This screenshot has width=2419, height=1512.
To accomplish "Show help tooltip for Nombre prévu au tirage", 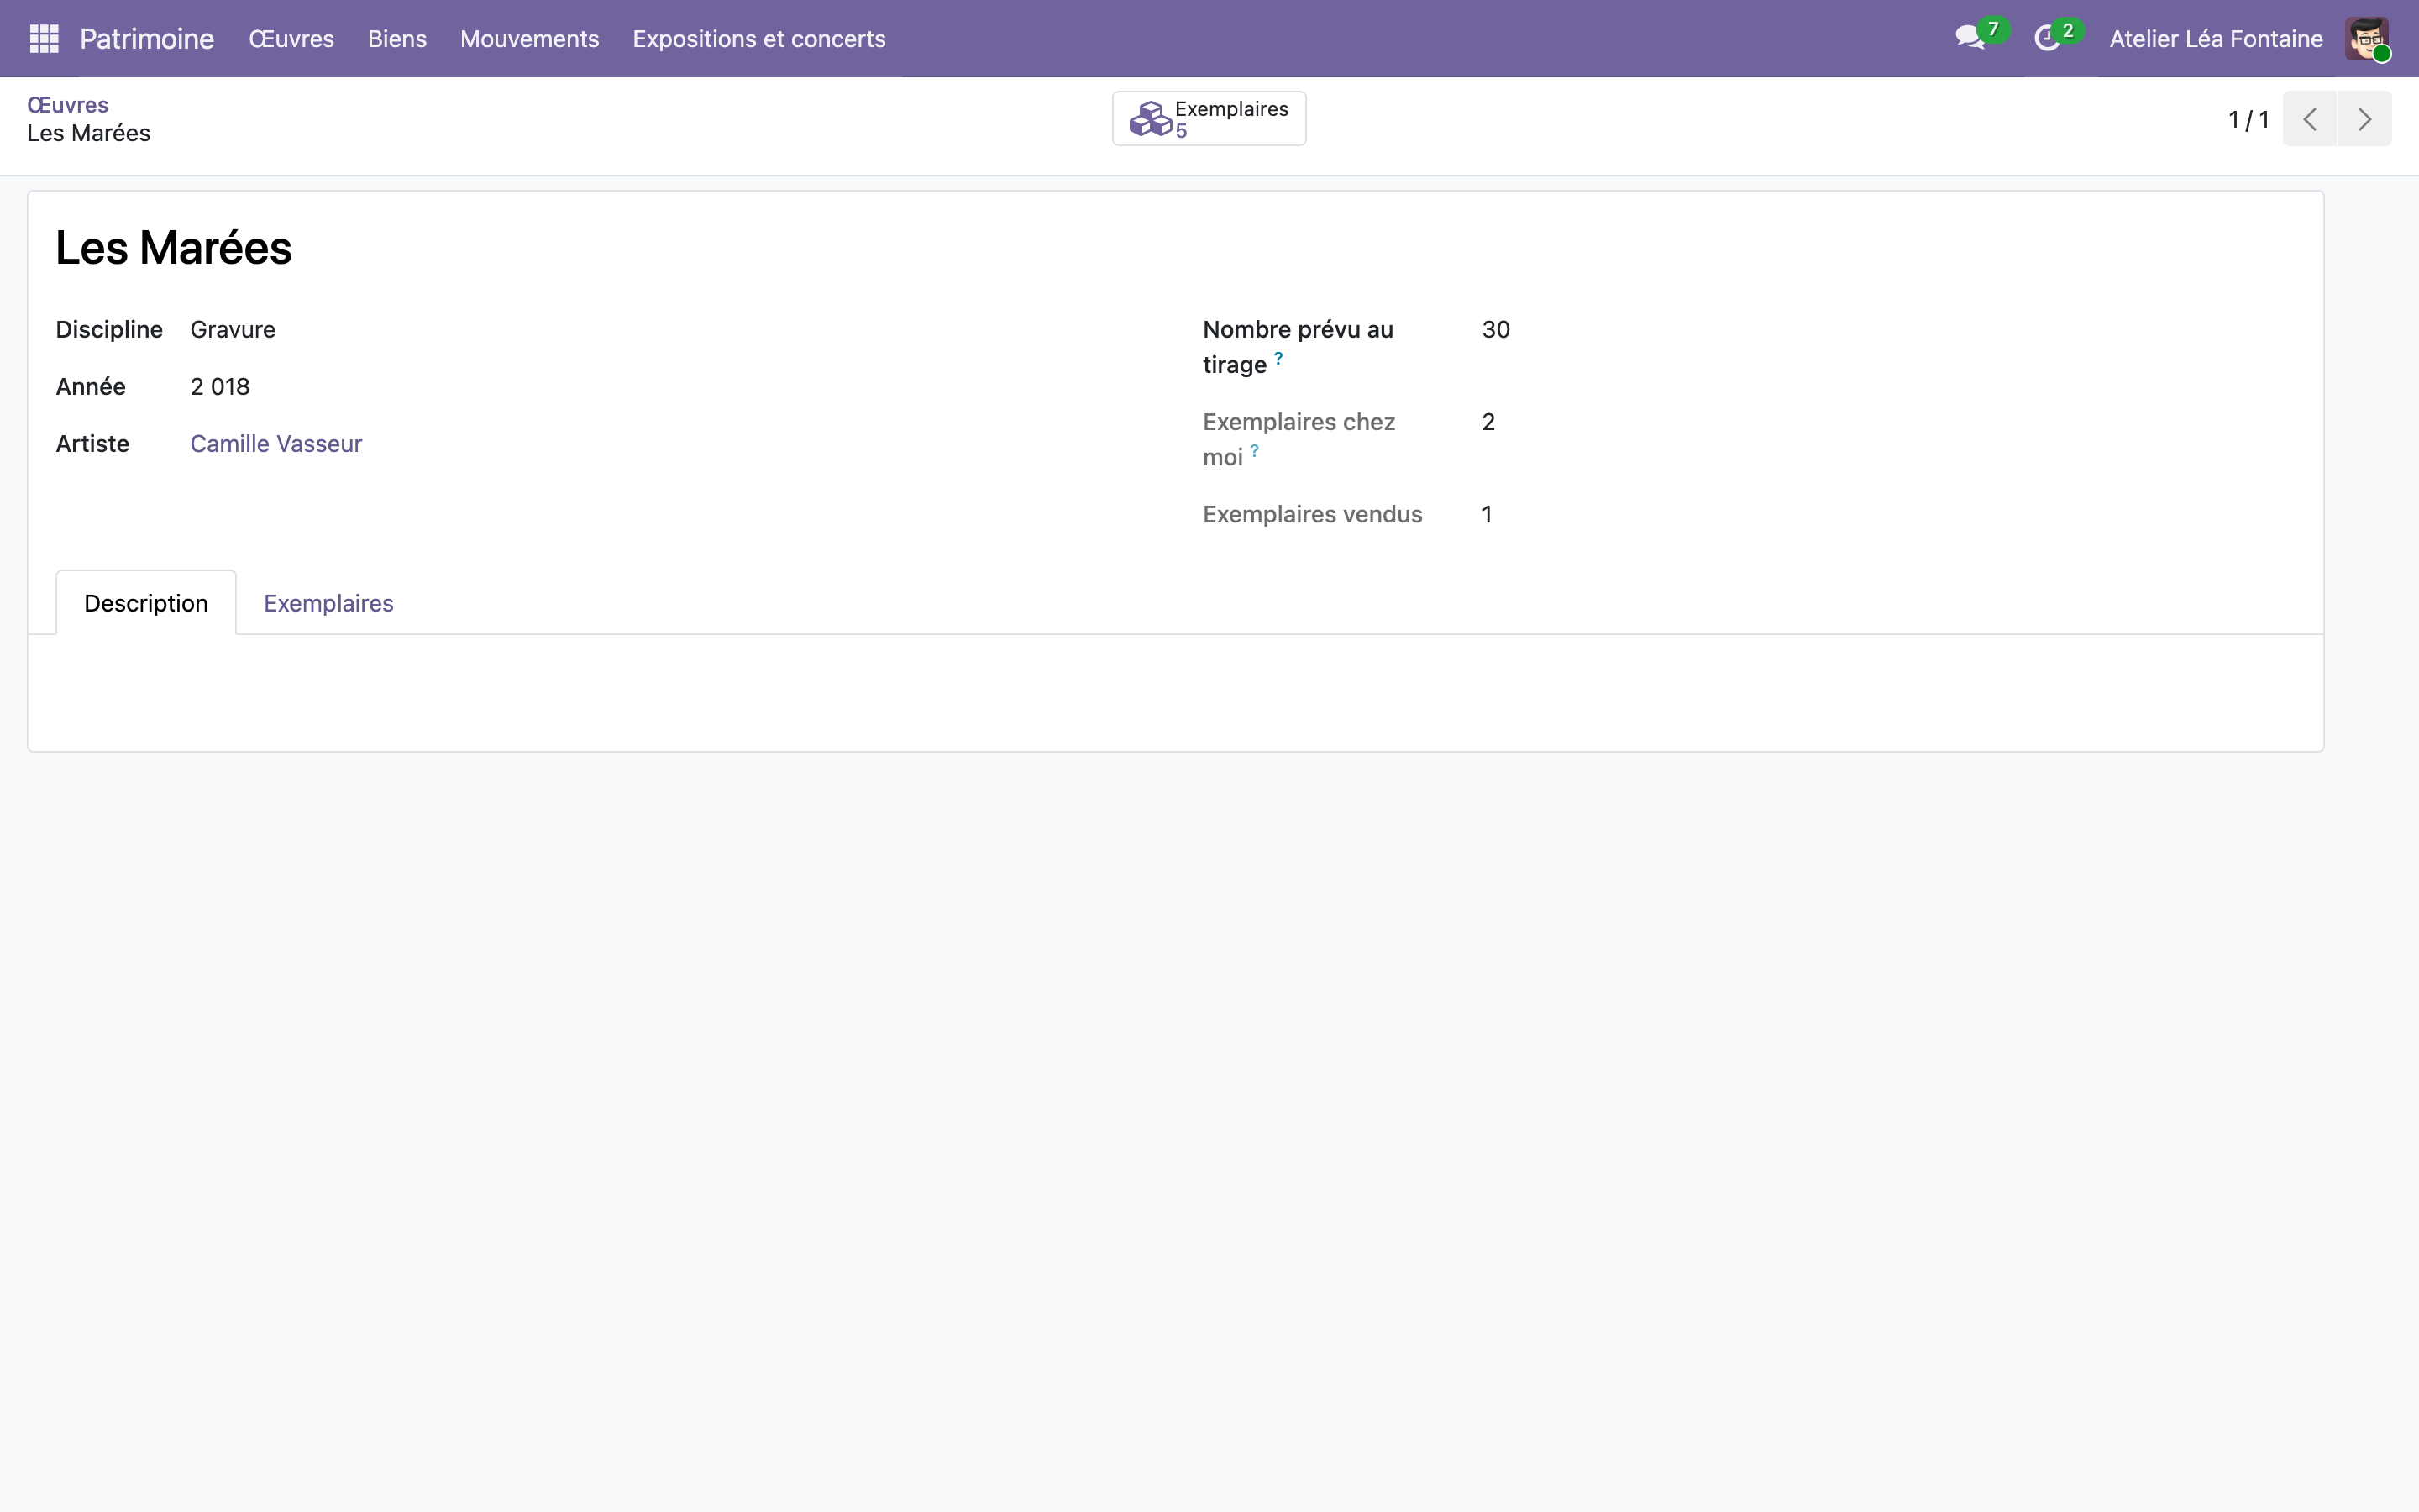I will 1278,358.
